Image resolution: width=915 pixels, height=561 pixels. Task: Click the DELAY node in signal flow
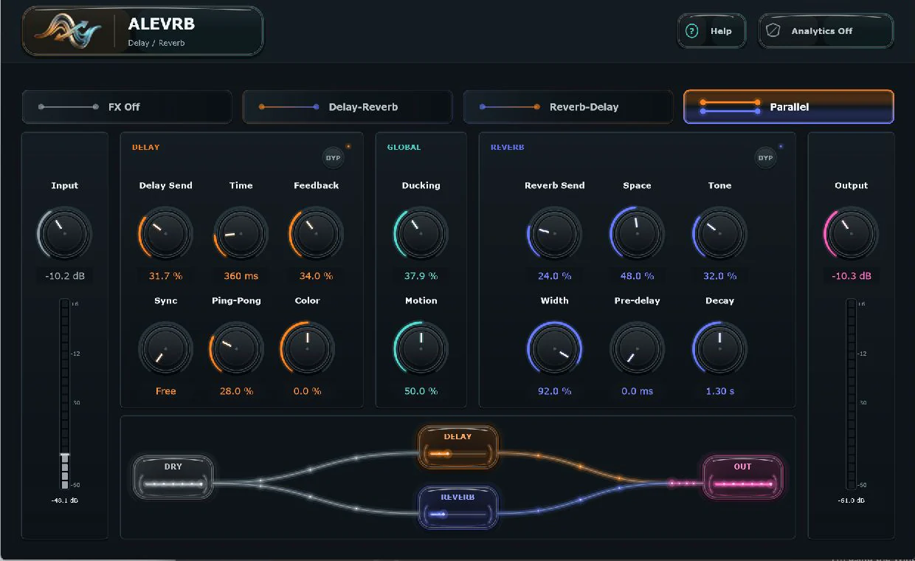click(457, 446)
